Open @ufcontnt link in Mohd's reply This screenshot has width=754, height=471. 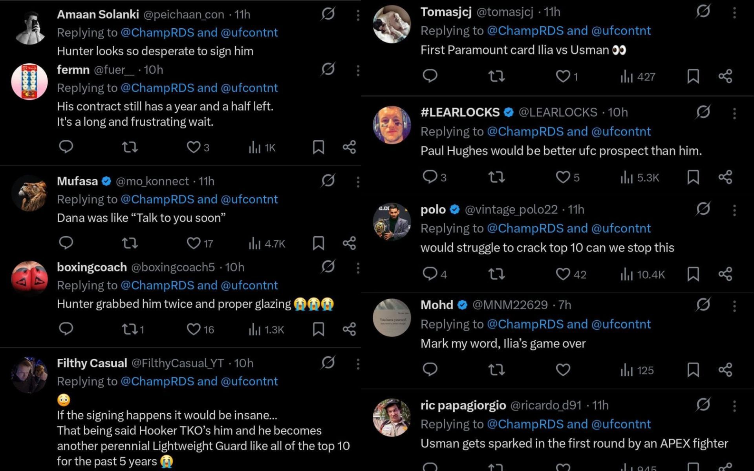[x=621, y=324]
